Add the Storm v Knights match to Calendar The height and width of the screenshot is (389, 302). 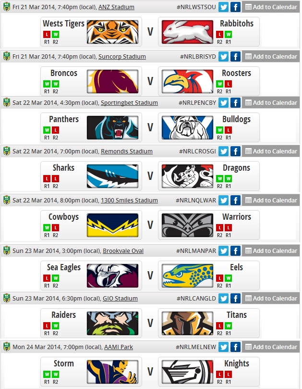pos(271,347)
